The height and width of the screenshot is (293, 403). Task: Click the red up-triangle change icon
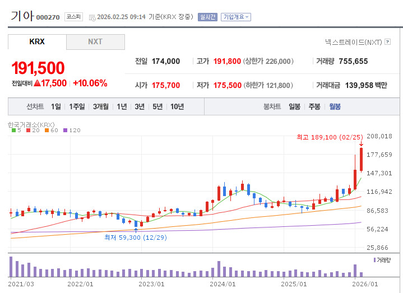click(37, 83)
